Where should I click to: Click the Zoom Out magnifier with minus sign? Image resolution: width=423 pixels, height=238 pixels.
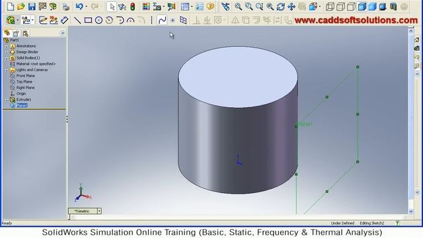[270, 7]
